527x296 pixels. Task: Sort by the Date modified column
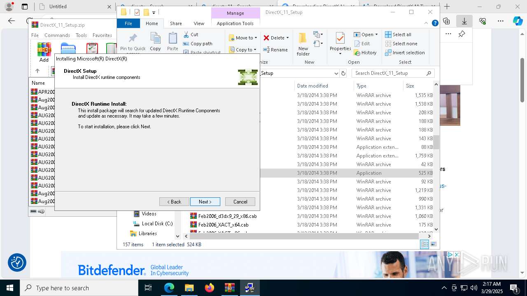[324, 86]
